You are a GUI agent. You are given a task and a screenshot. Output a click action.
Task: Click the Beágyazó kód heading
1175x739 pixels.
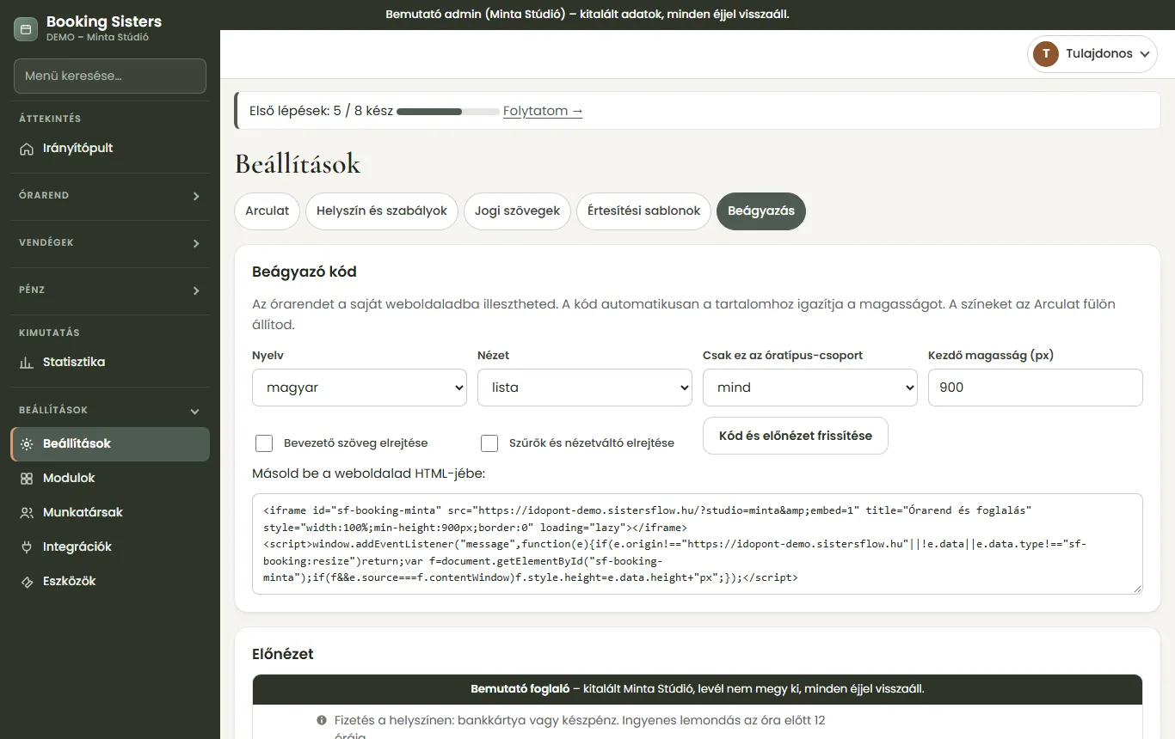305,272
